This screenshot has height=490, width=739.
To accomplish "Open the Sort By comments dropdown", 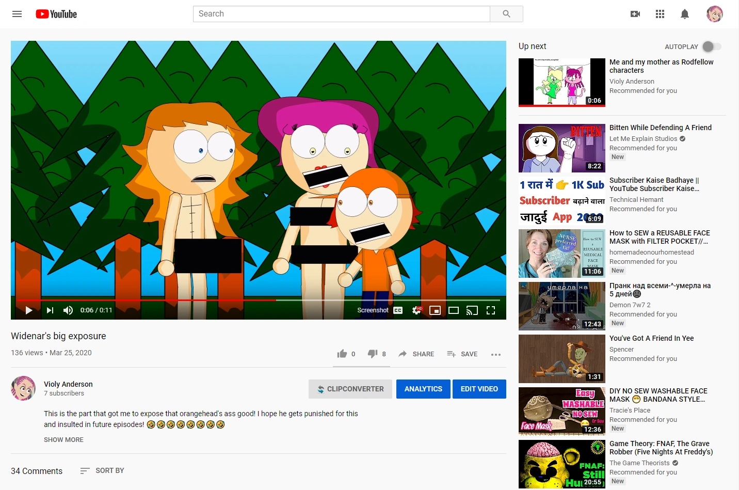I will pyautogui.click(x=102, y=470).
